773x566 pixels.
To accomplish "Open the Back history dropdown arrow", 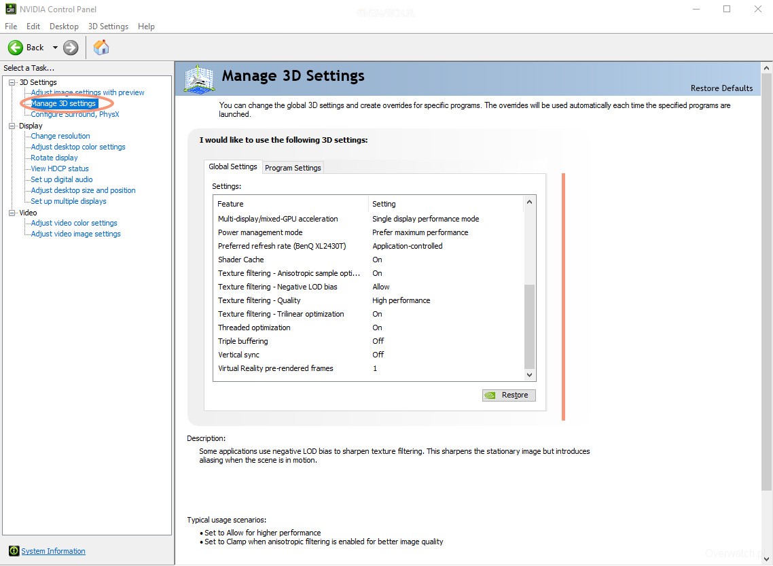I will tap(55, 48).
